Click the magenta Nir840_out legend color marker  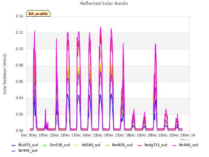(174, 145)
